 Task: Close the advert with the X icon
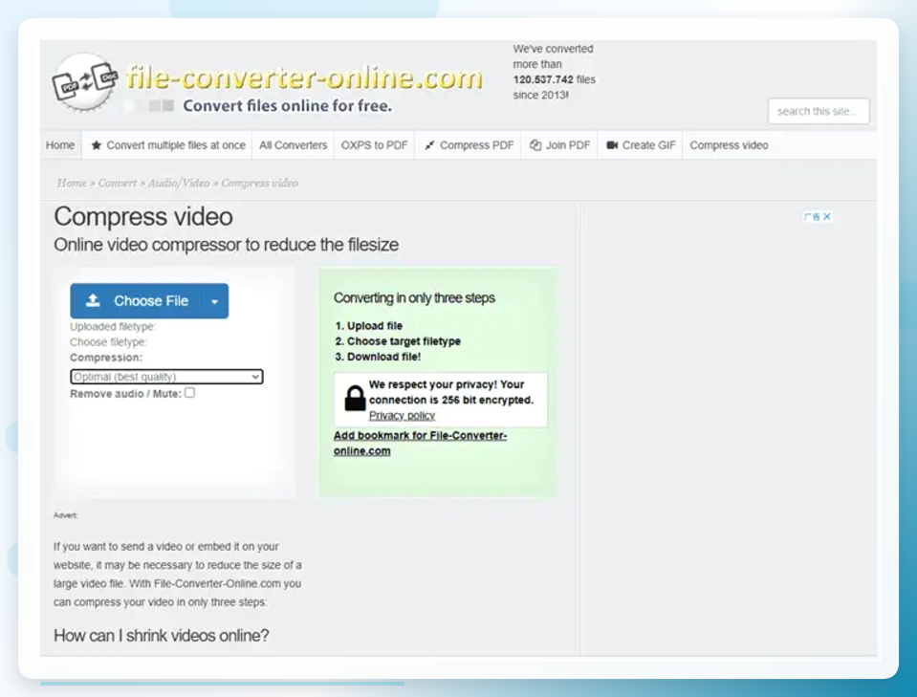(x=827, y=216)
